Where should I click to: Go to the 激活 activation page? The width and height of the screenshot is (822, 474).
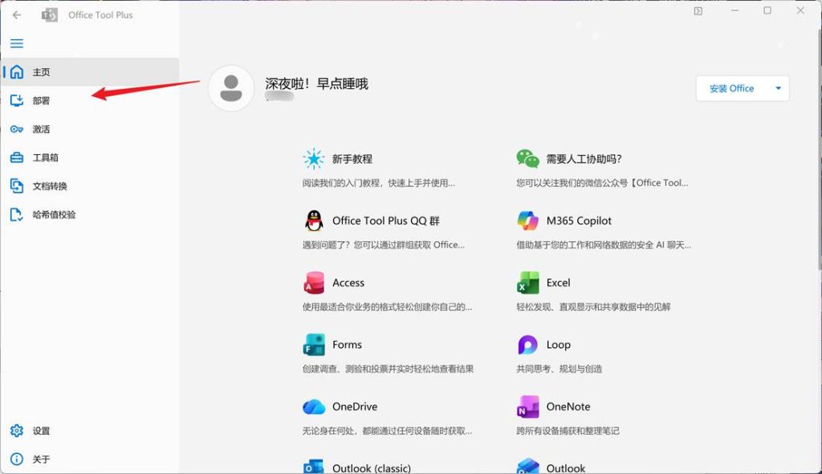[41, 129]
